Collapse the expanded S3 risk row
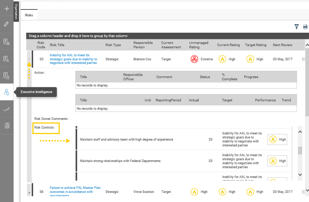 point(29,59)
